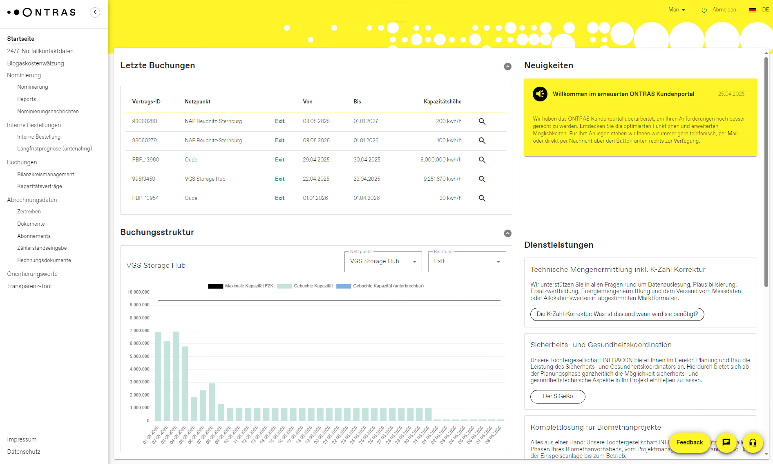View details of booking RBP_13954

[482, 198]
